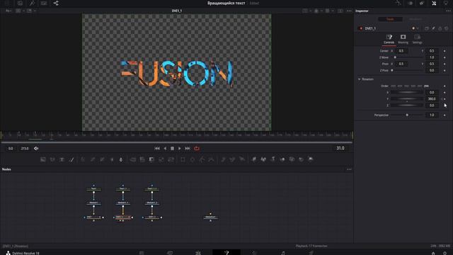Screen dimensions: 453x255
Task: Add a BSpline mask from the toolbar
Action: 212,159
